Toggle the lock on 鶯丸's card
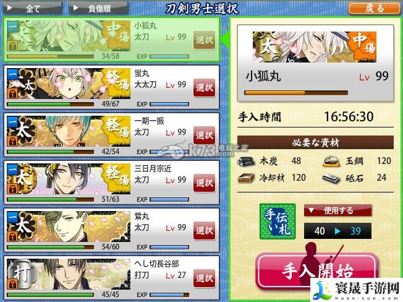Viewport: 403px width, 302px height. [12, 236]
